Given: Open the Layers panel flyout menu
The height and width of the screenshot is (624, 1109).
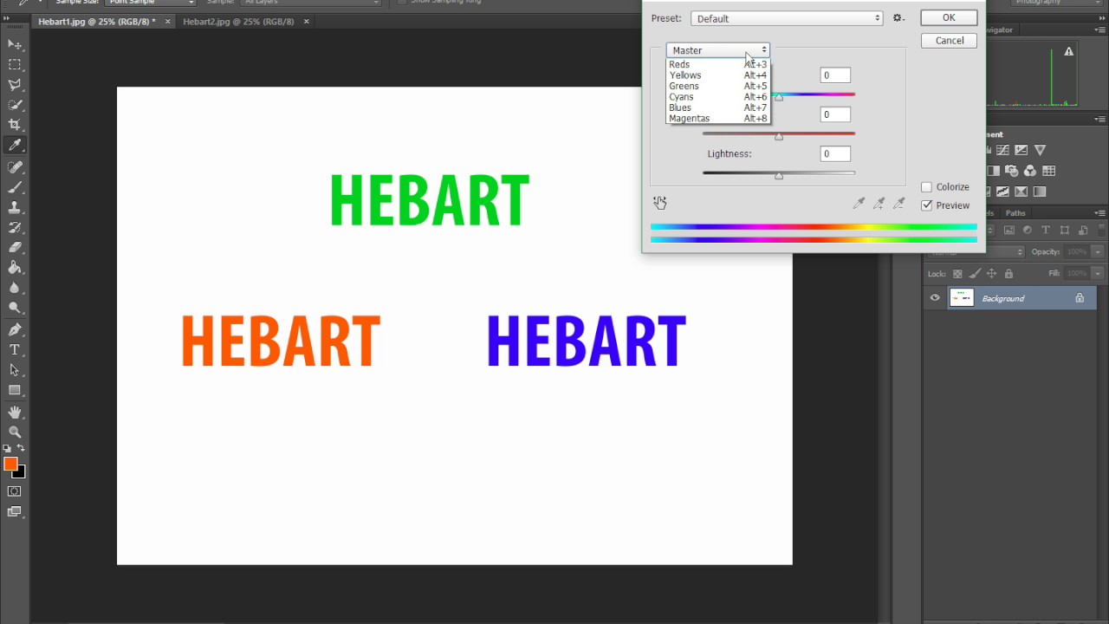Looking at the screenshot, I should [1100, 213].
